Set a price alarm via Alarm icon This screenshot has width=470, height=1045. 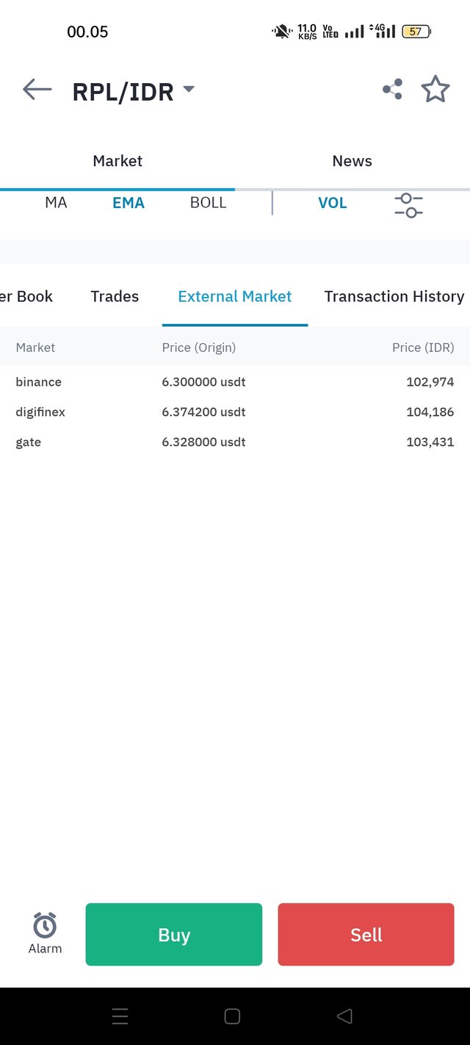click(45, 933)
